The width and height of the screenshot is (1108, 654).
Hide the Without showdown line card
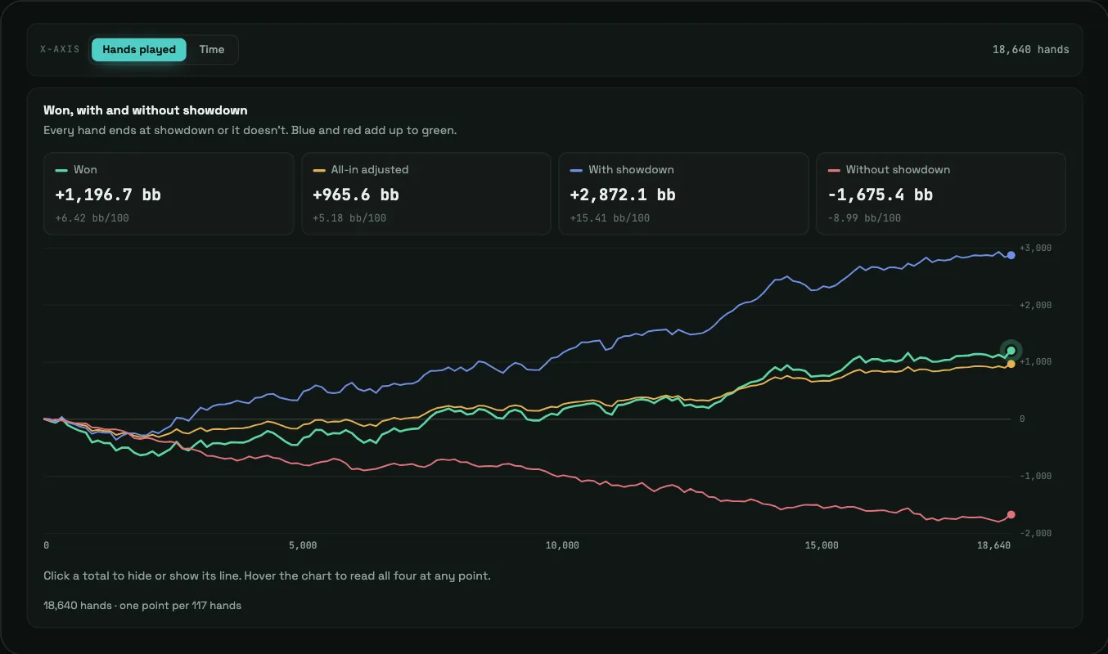point(941,194)
